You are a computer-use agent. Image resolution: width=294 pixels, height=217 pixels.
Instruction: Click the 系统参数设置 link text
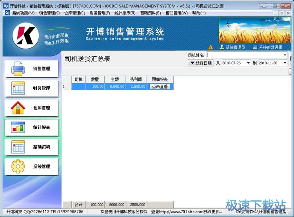[x=270, y=47]
